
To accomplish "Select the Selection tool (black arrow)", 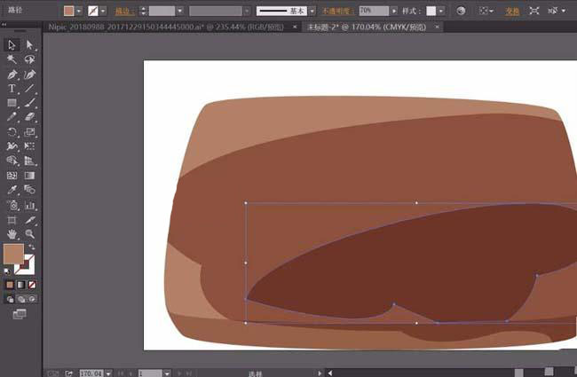I will click(12, 44).
